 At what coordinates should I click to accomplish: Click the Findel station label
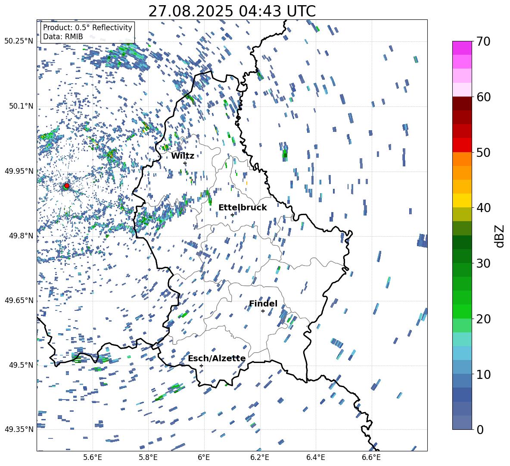(263, 303)
